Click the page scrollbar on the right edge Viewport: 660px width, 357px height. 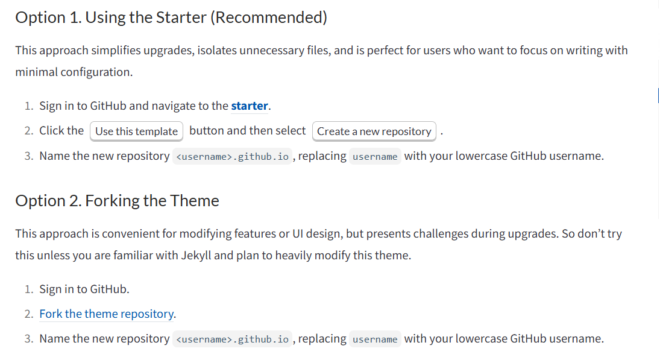[658, 95]
